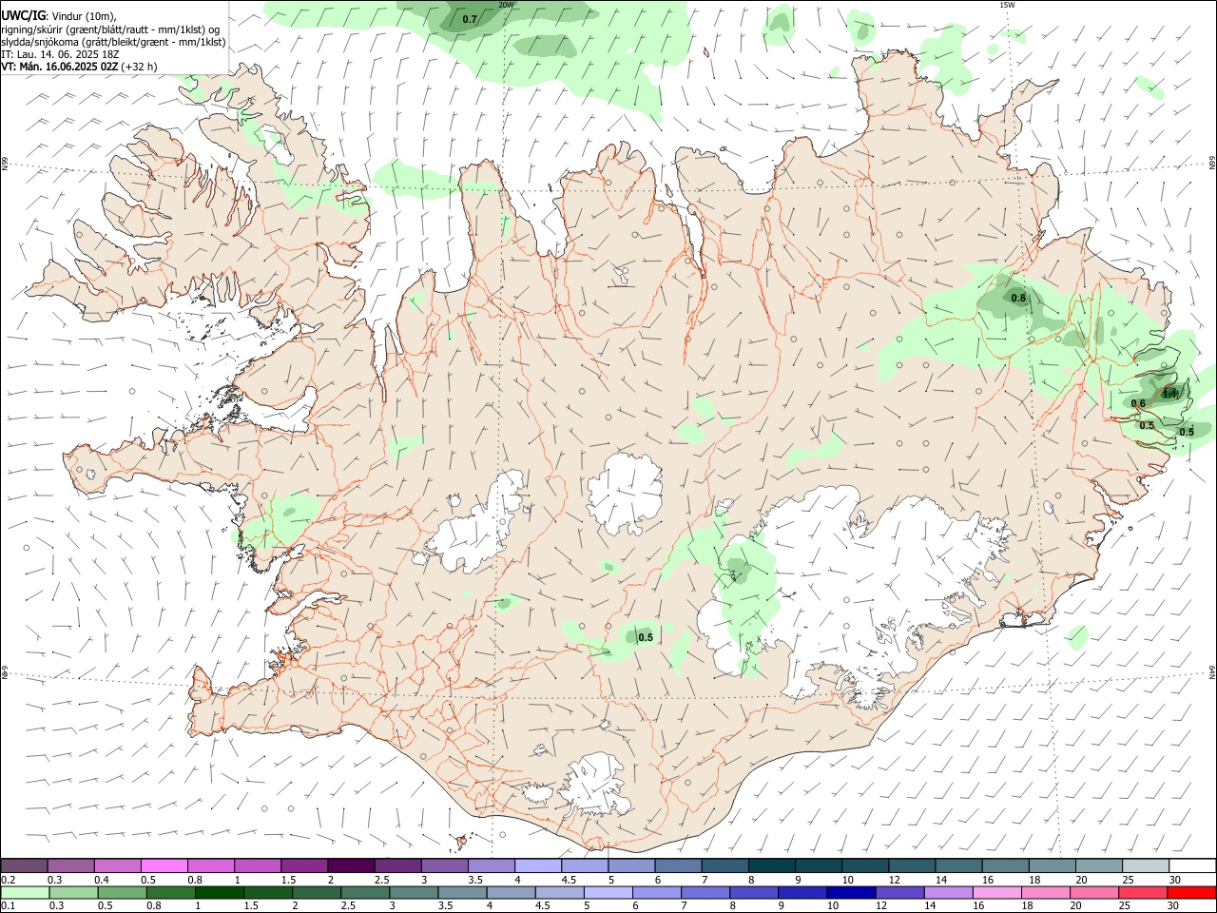The width and height of the screenshot is (1217, 913).
Task: Click the 0.8 precipitation label in the east
Action: tap(1018, 298)
